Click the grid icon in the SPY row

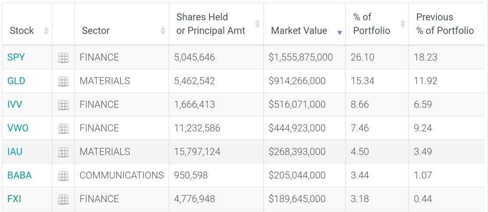[64, 58]
